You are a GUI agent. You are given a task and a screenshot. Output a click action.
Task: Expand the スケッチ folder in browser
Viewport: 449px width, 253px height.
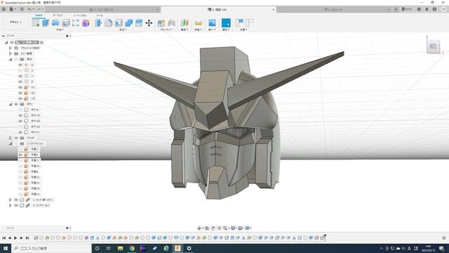pyautogui.click(x=11, y=138)
